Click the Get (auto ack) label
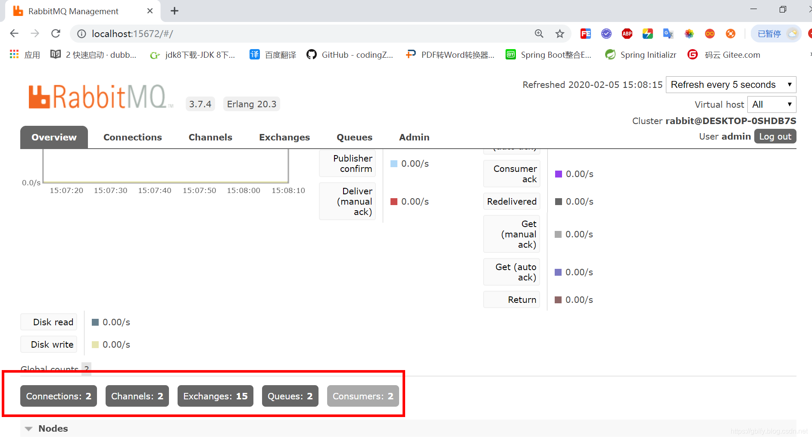The image size is (812, 439). [x=512, y=272]
